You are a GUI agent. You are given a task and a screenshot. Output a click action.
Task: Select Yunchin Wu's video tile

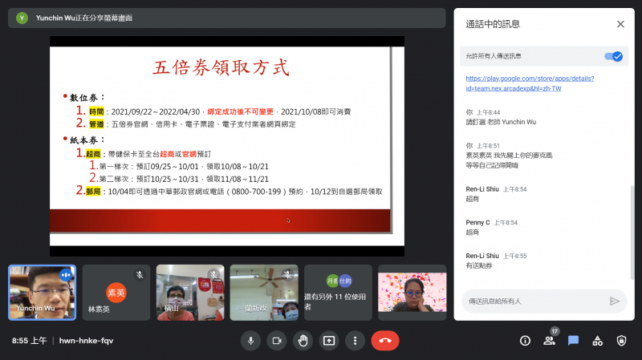click(x=43, y=293)
